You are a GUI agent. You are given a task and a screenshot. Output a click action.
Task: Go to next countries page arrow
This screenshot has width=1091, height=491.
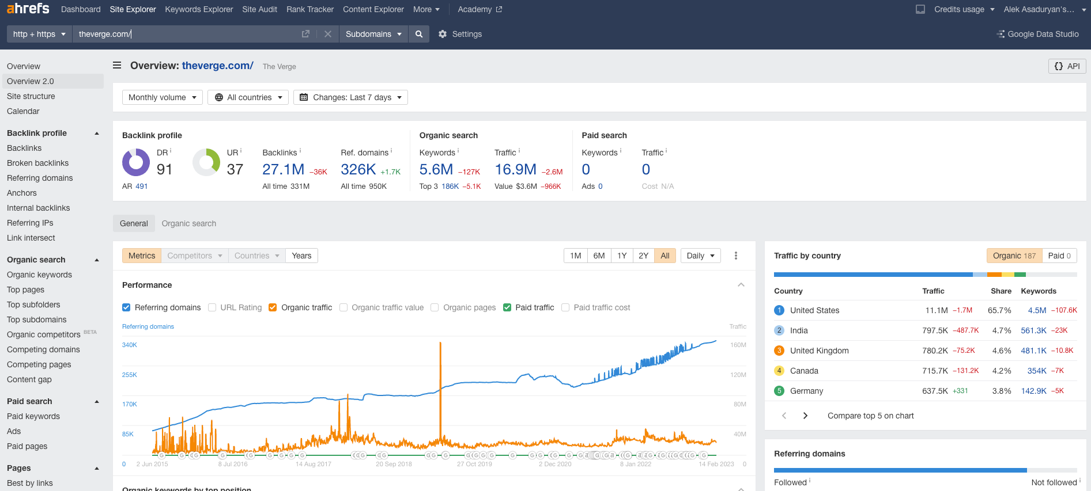pyautogui.click(x=805, y=416)
